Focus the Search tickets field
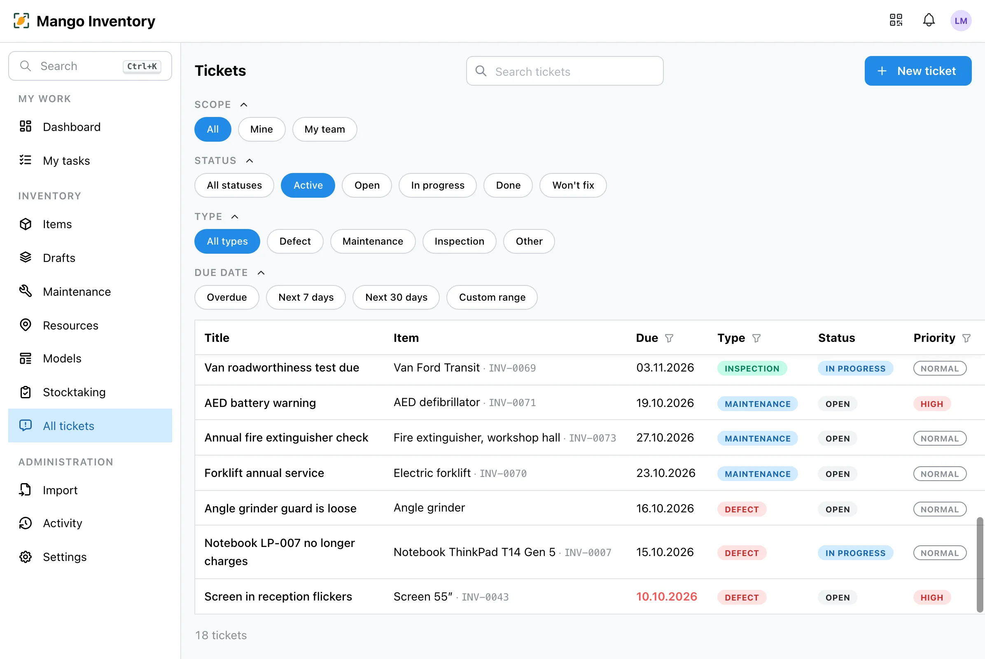Screen dimensions: 985x659 pos(565,71)
